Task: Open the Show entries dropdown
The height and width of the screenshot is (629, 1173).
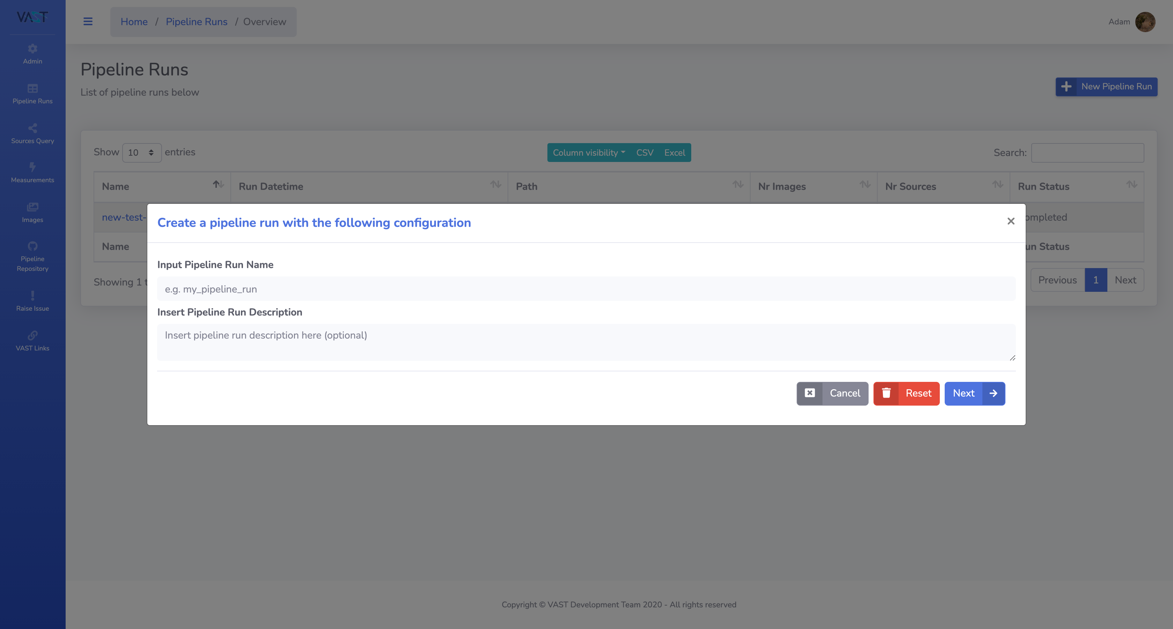Action: point(142,153)
